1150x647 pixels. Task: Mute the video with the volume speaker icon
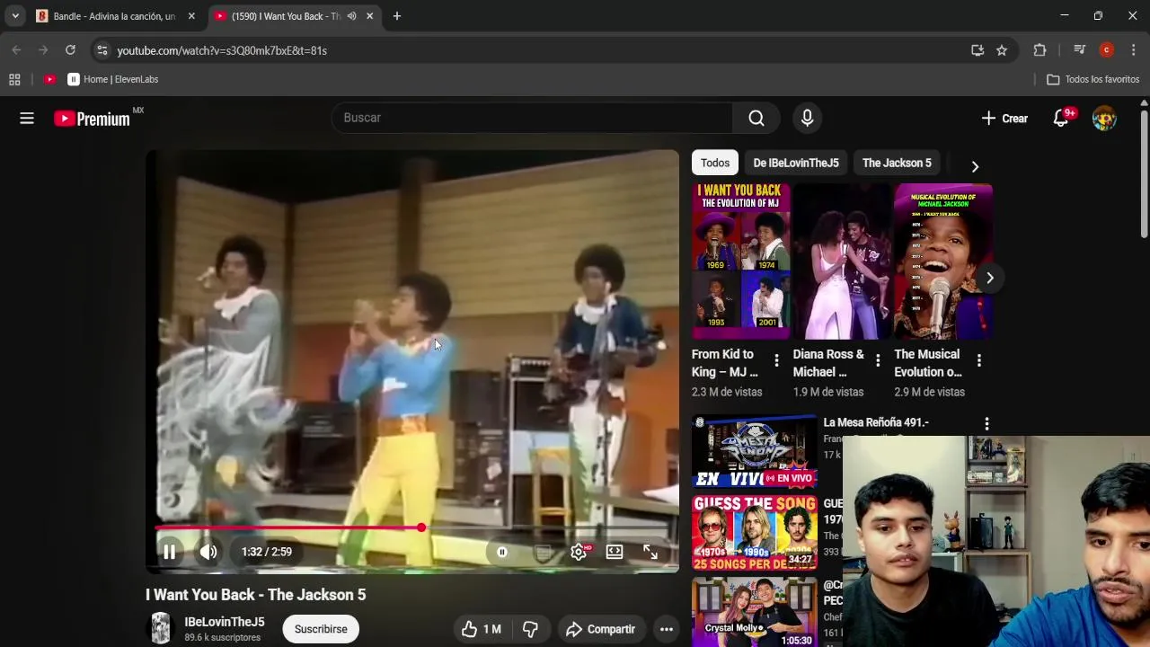(208, 552)
